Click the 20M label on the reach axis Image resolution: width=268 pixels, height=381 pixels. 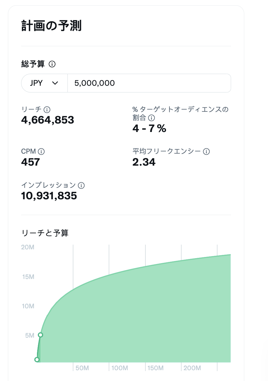pos(28,247)
